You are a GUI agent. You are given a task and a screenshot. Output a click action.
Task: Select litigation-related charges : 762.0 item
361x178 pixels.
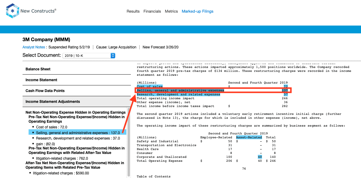(x=62, y=158)
